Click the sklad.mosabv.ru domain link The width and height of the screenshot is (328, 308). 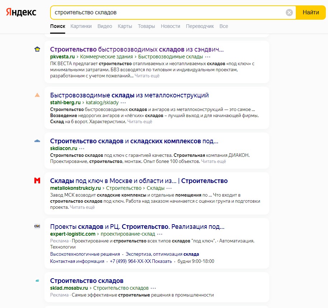[x=69, y=288]
